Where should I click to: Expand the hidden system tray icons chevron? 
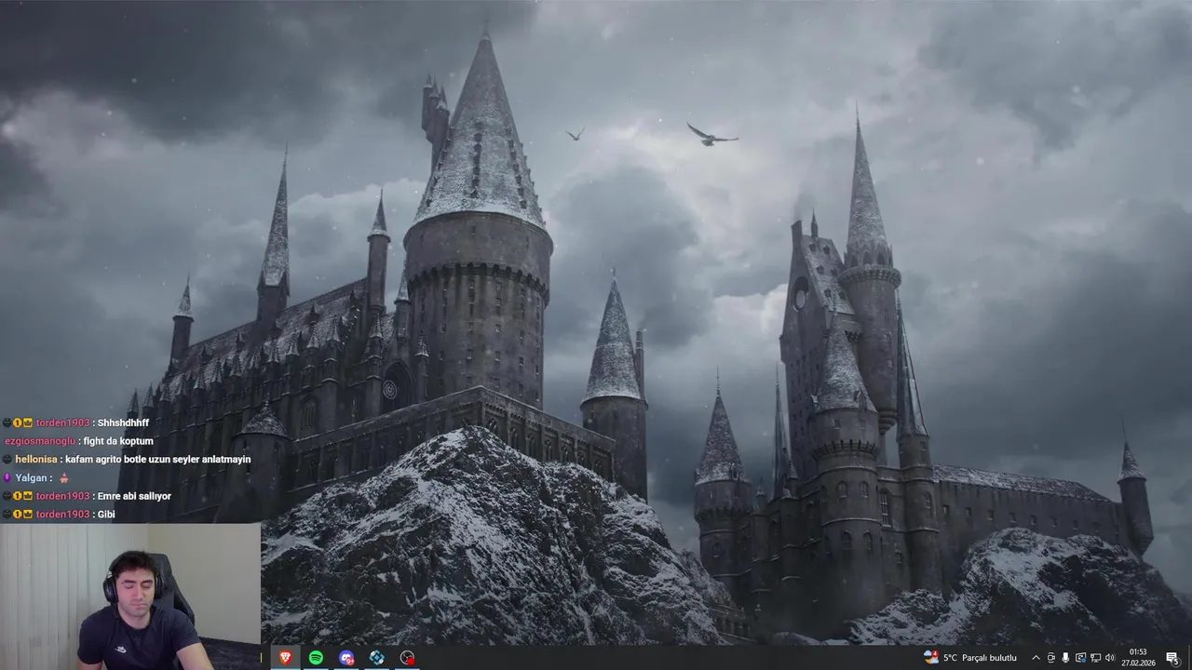coord(1036,658)
